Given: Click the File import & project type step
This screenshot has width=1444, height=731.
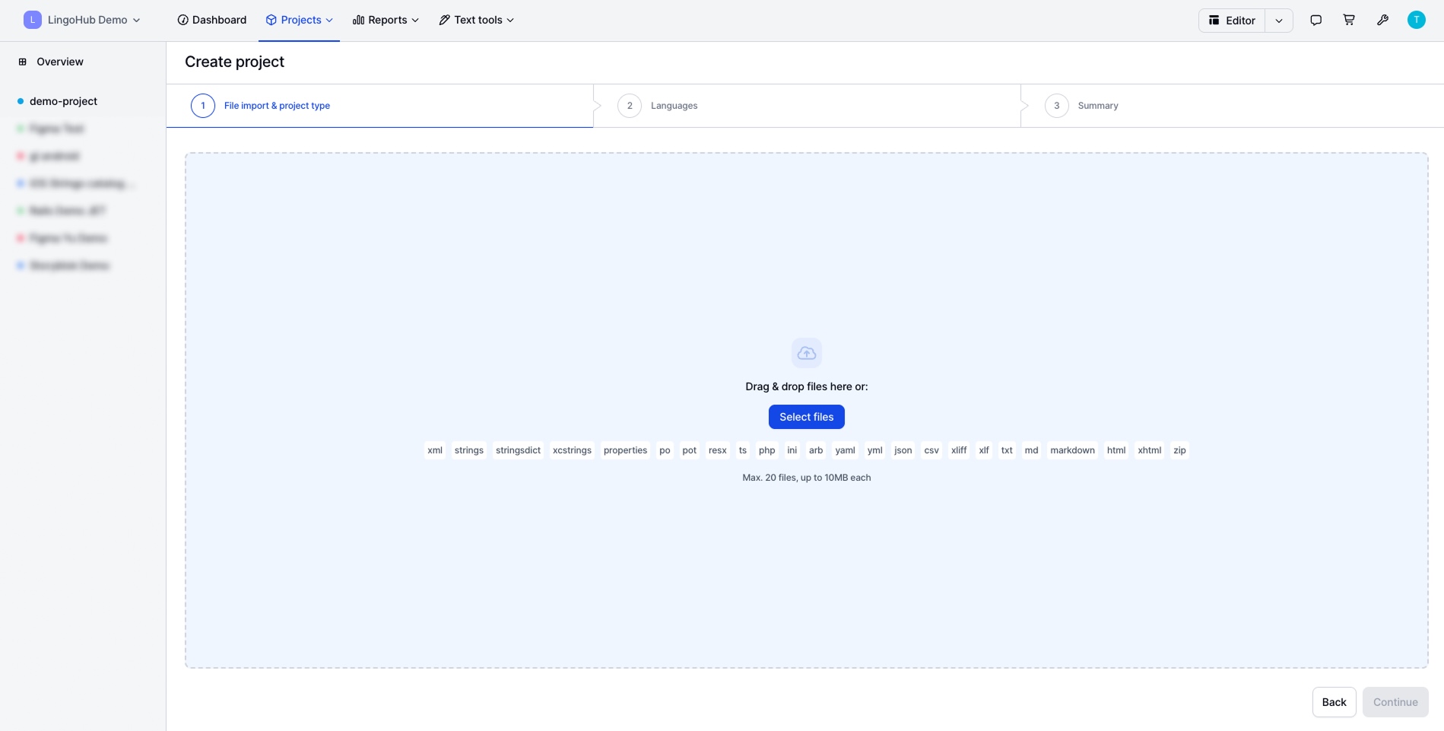Looking at the screenshot, I should tap(277, 106).
